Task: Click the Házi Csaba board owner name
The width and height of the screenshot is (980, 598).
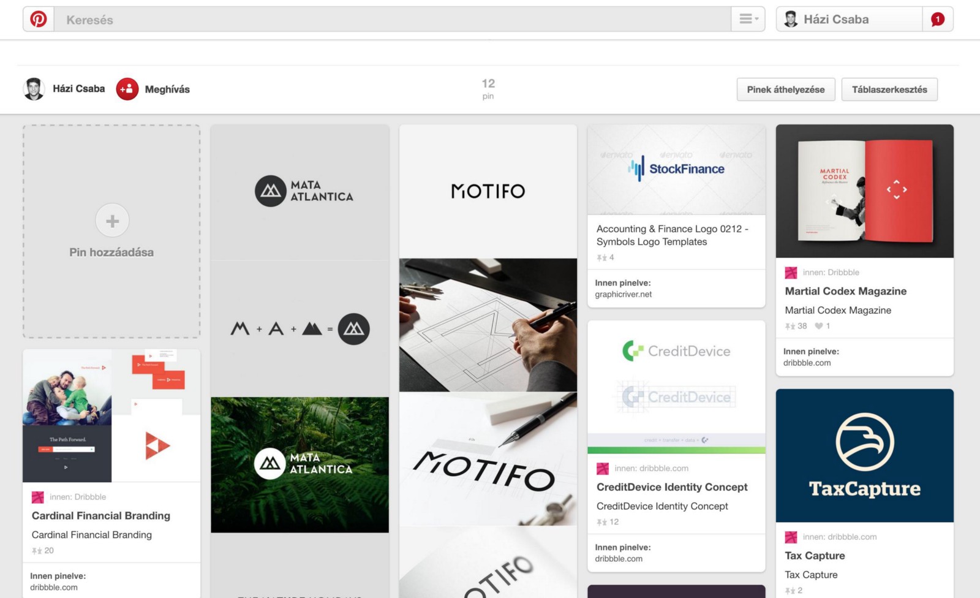Action: coord(79,89)
